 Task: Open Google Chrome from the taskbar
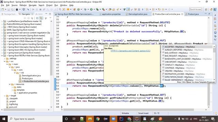point(98,119)
